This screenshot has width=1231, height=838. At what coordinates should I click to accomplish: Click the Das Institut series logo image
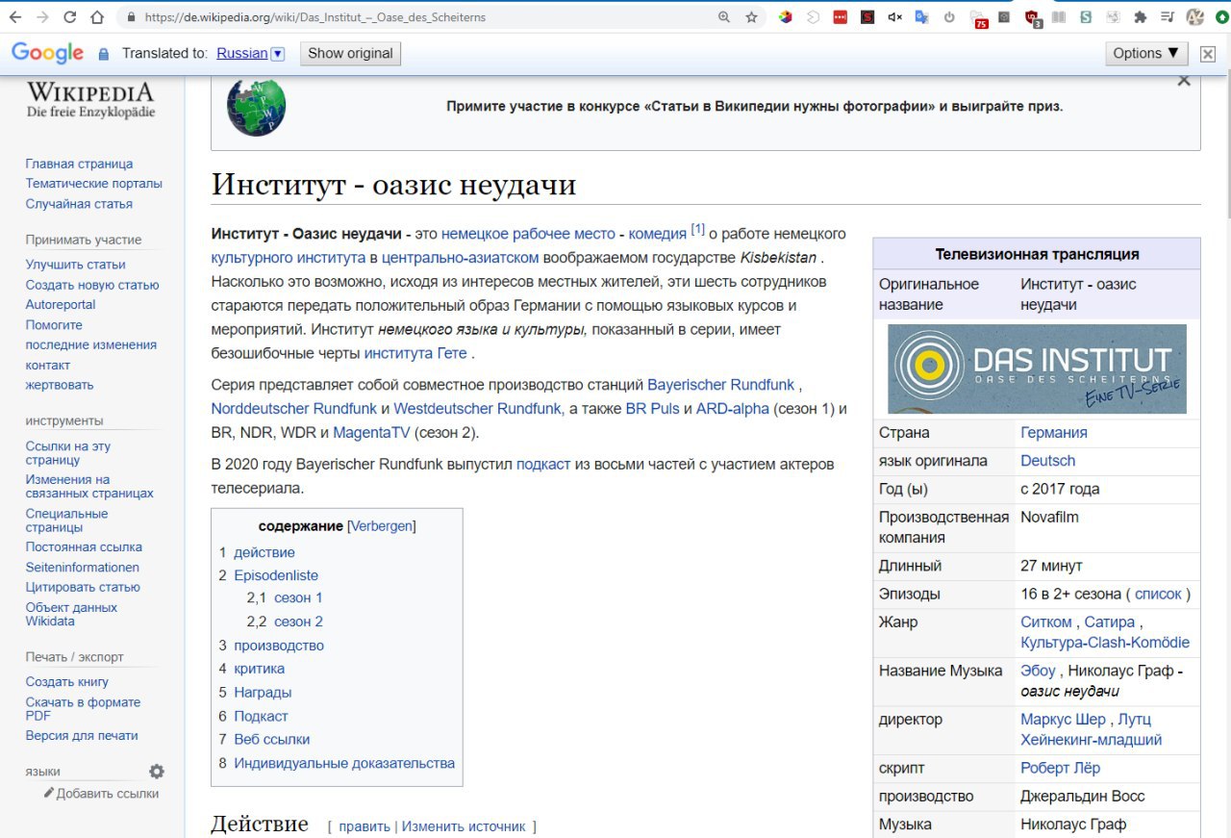point(1037,368)
